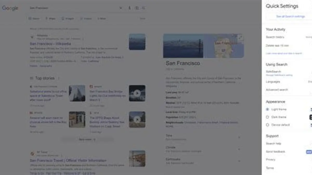Click the Wikipedia favicon in first result
312x175 pixels.
pyautogui.click(x=32, y=37)
